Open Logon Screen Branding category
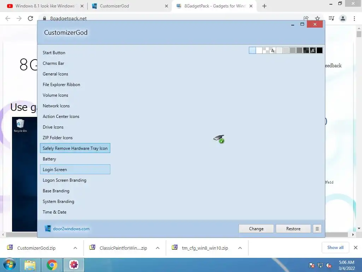Image resolution: width=362 pixels, height=272 pixels. click(x=75, y=180)
